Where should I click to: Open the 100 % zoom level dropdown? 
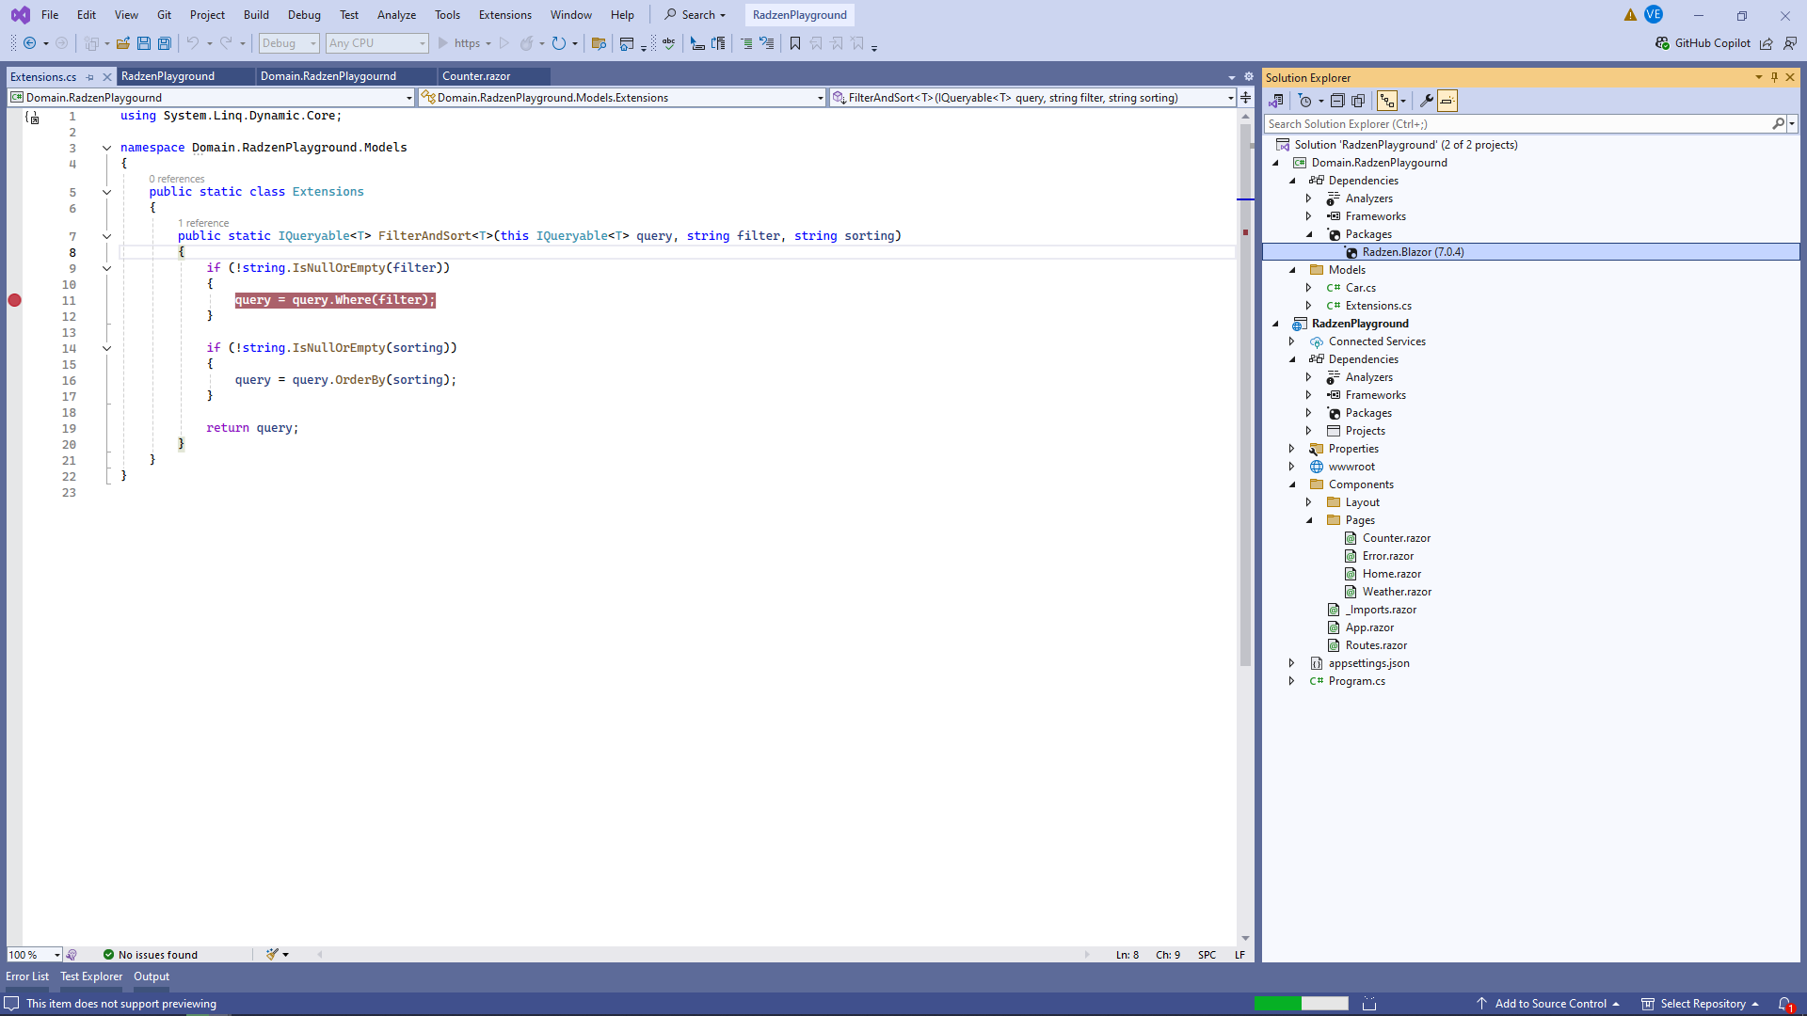coord(35,955)
